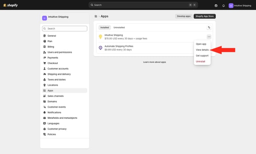Viewport: 256px width, 154px height.
Task: Open the notifications bell icon
Action: (224, 6)
